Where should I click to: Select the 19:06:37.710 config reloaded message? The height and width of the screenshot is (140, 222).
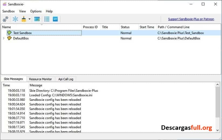[x=108, y=118]
